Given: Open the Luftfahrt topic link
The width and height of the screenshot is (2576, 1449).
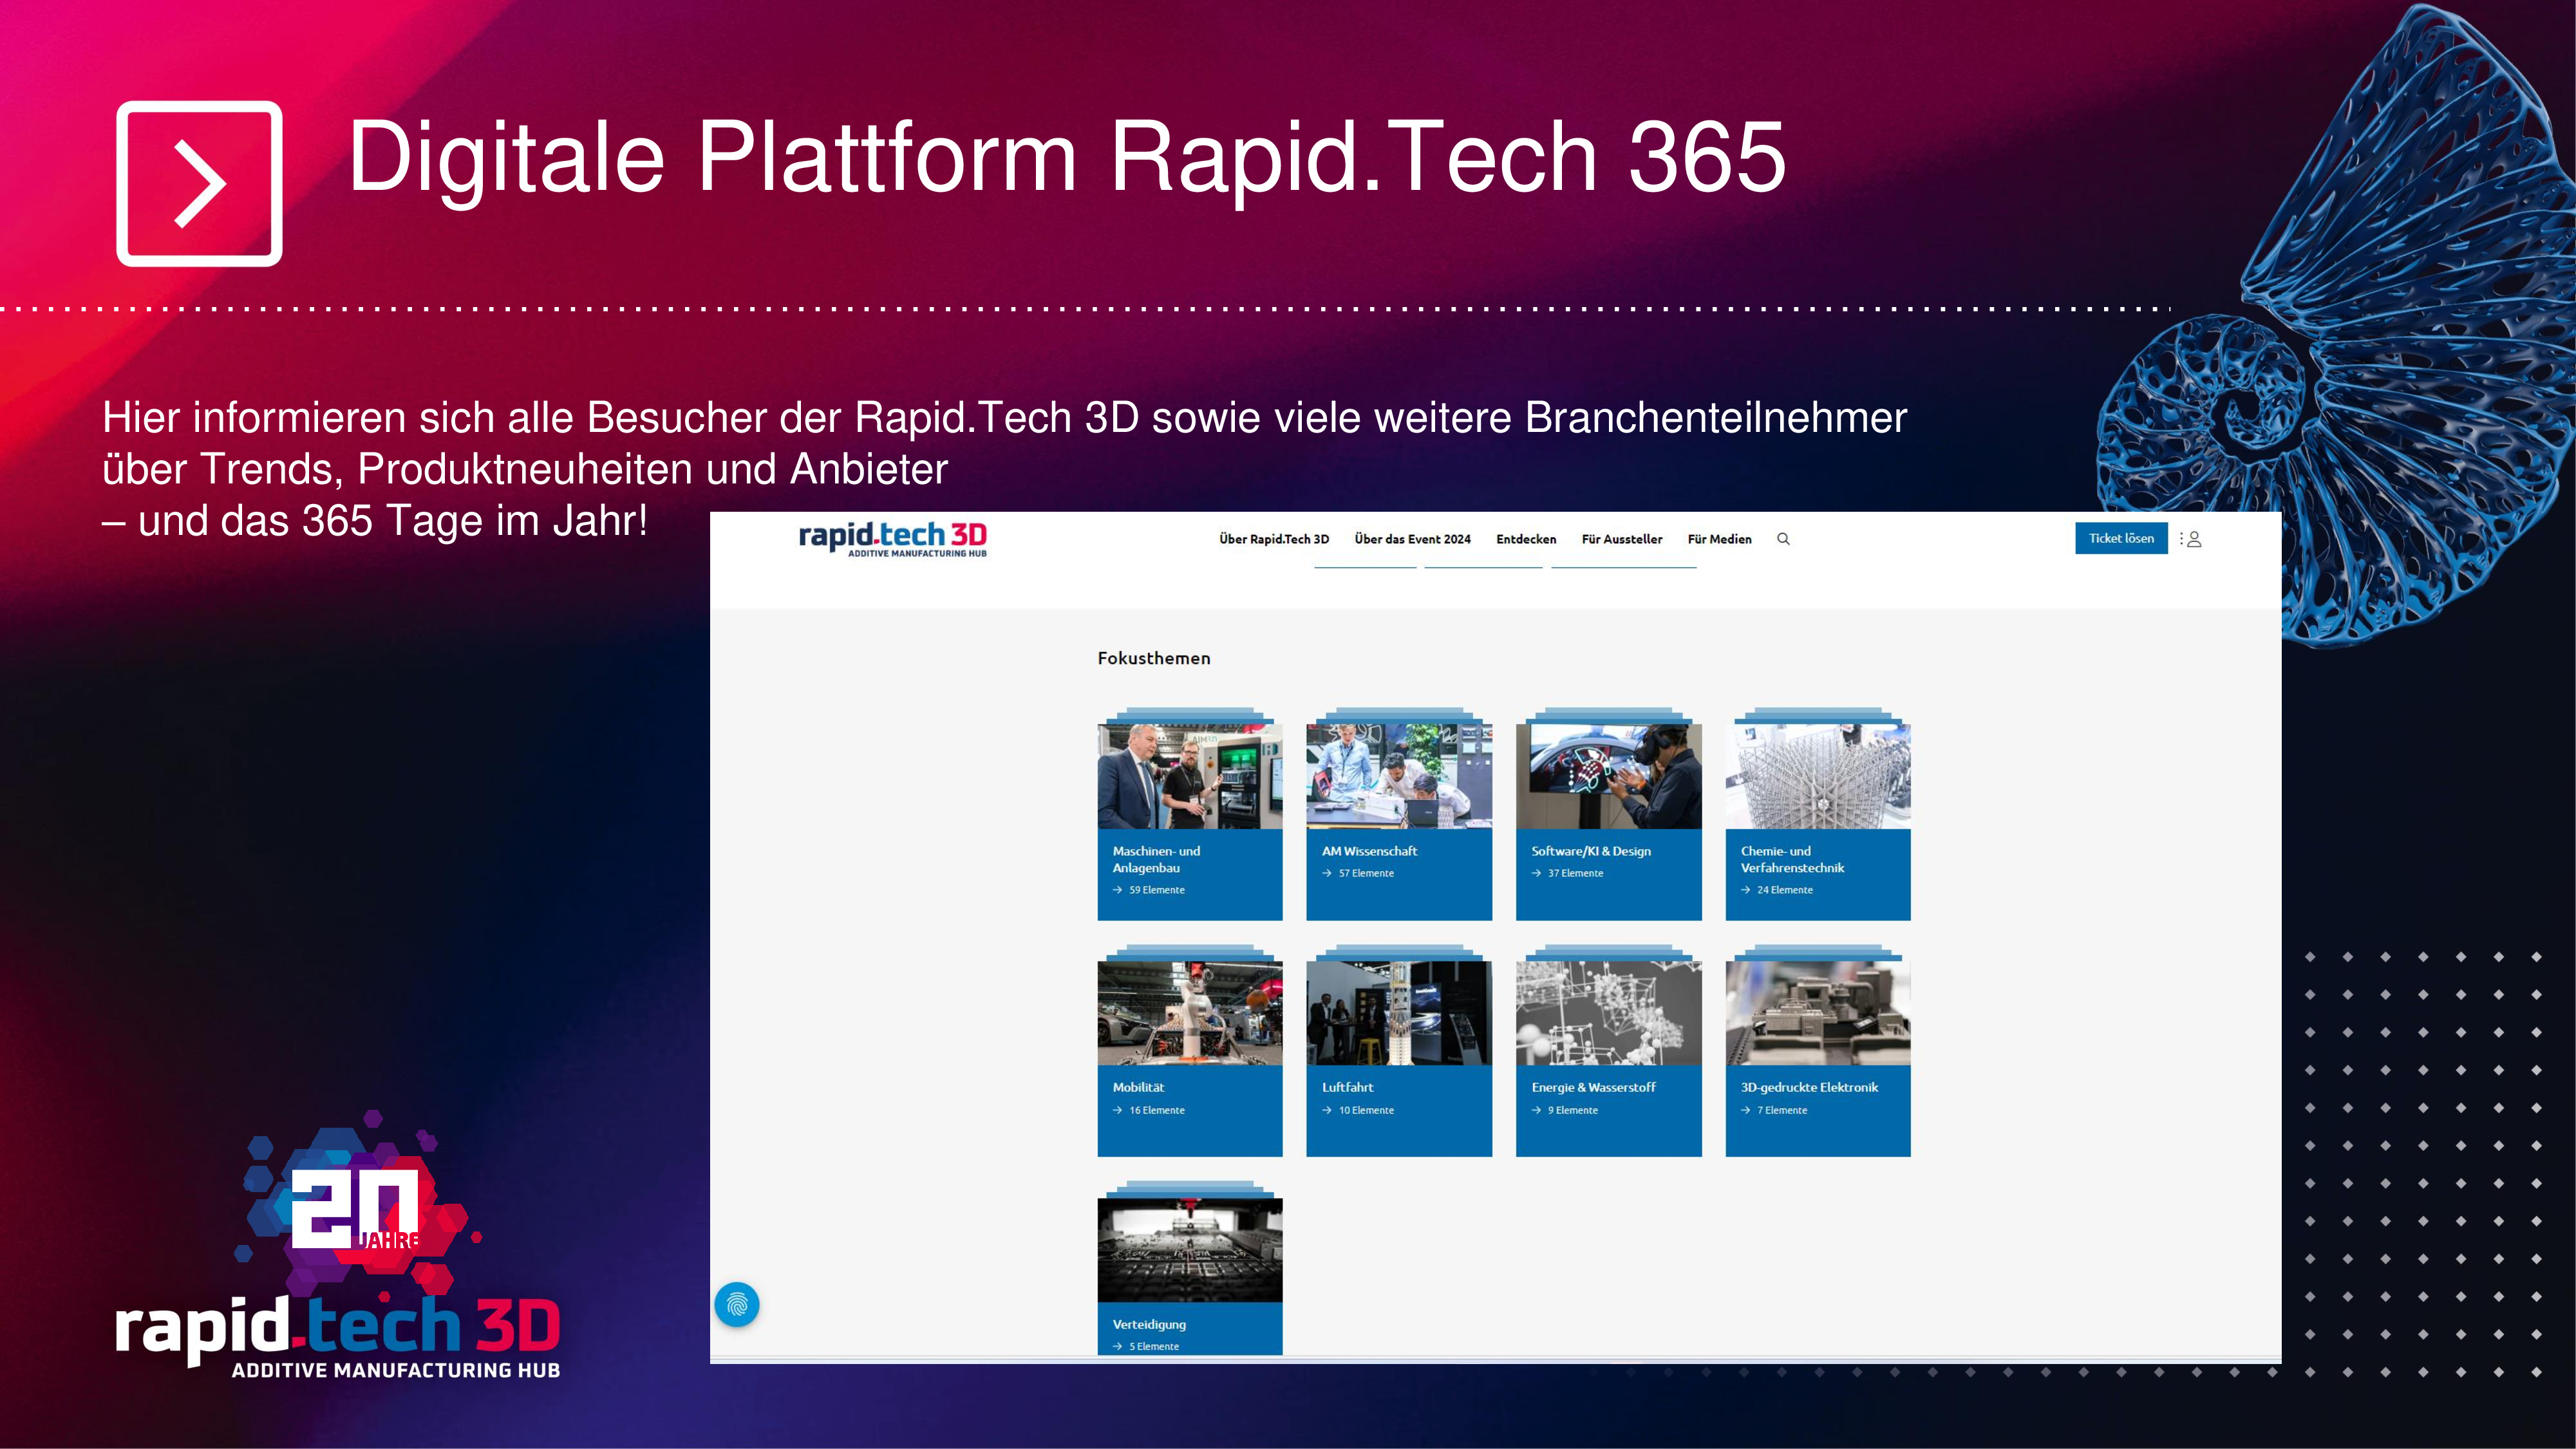Looking at the screenshot, I should pyautogui.click(x=1347, y=1087).
